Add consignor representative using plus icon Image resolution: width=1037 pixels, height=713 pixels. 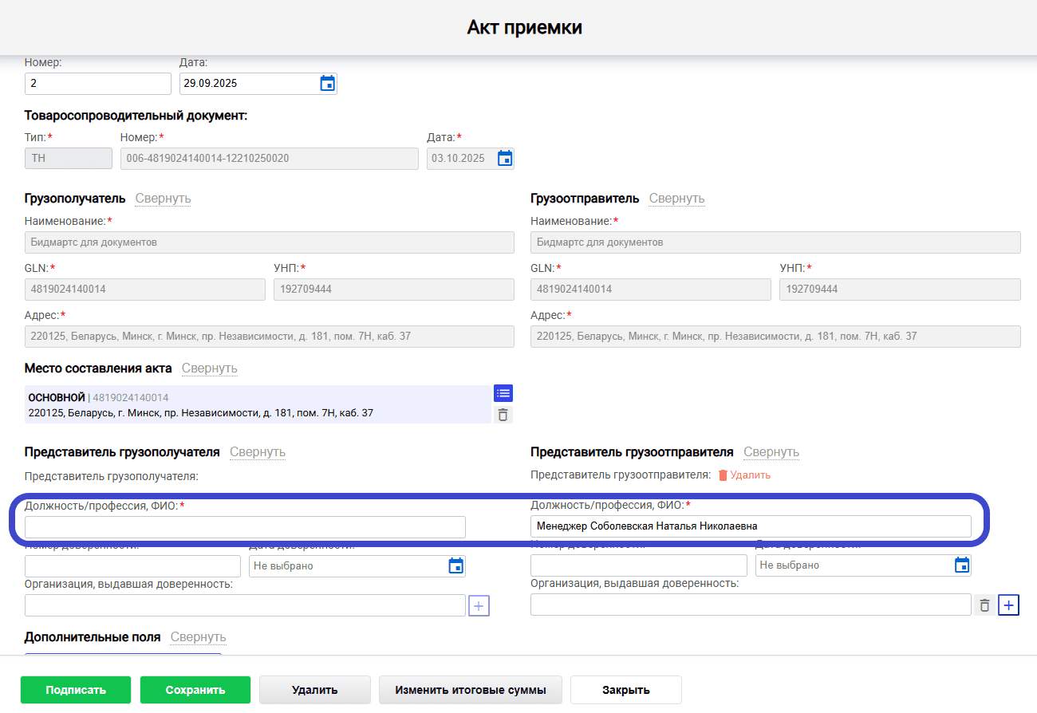coord(1008,605)
